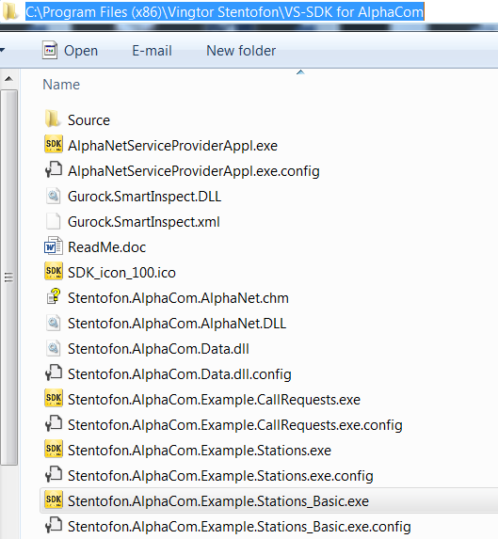This screenshot has width=498, height=539.
Task: Click the config icon of Stentofon.AlphaCom.Data.dll.config
Action: coord(54,373)
